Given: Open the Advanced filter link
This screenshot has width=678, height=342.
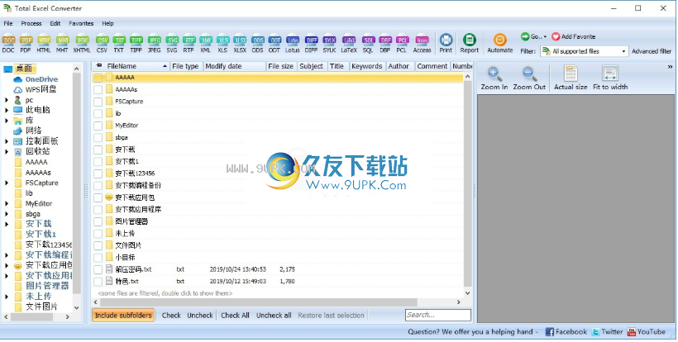Looking at the screenshot, I should click(x=652, y=51).
